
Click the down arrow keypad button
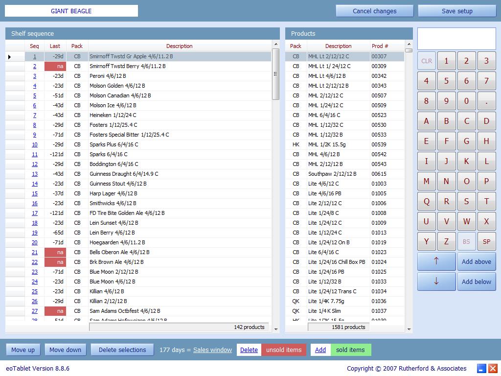pos(436,282)
